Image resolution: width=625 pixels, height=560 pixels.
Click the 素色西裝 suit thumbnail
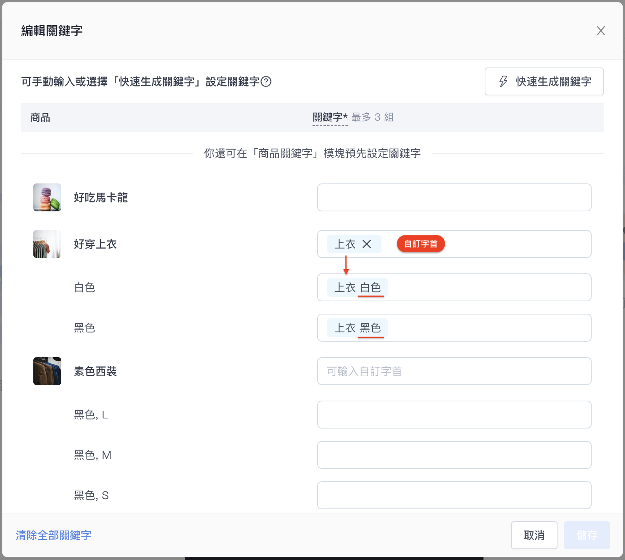pos(47,371)
